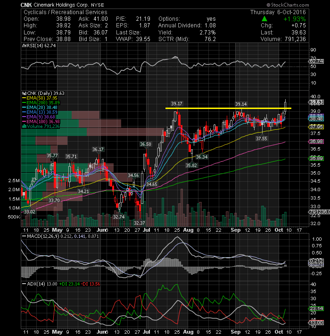
Task: Click the VWAP value 39.55
Action: click(143, 39)
